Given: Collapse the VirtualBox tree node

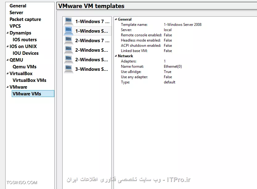Looking at the screenshot, I should [7, 74].
